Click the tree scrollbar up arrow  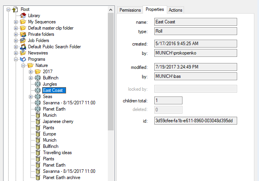[111, 10]
